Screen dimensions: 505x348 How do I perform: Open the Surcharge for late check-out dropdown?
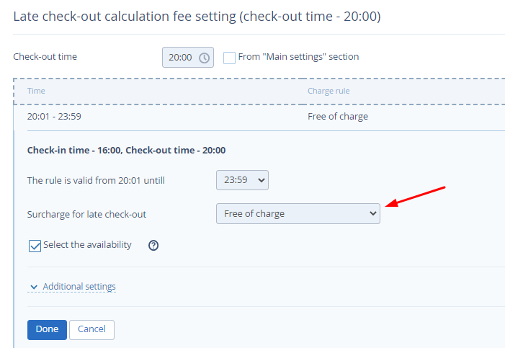coord(298,214)
